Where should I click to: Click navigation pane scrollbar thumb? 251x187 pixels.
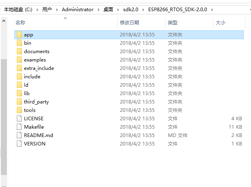(4, 117)
